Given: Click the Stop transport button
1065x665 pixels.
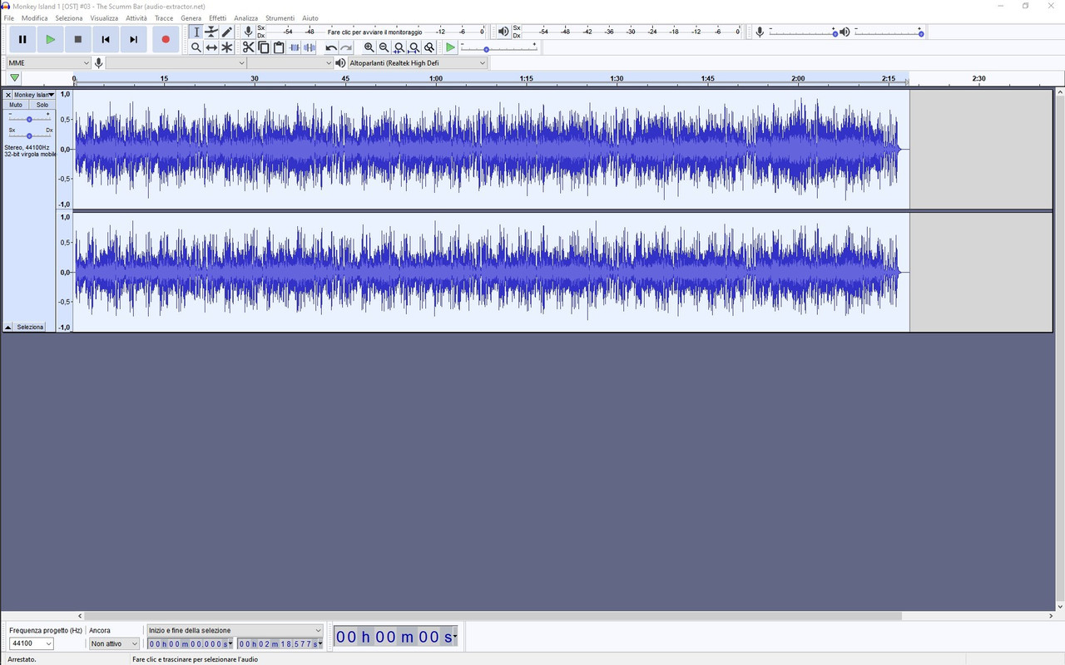Looking at the screenshot, I should pyautogui.click(x=78, y=39).
